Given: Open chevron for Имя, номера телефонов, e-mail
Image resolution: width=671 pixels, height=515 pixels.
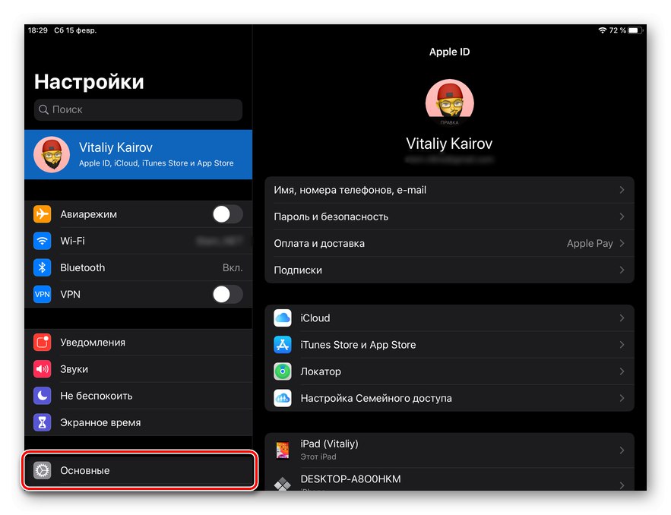Looking at the screenshot, I should [622, 190].
